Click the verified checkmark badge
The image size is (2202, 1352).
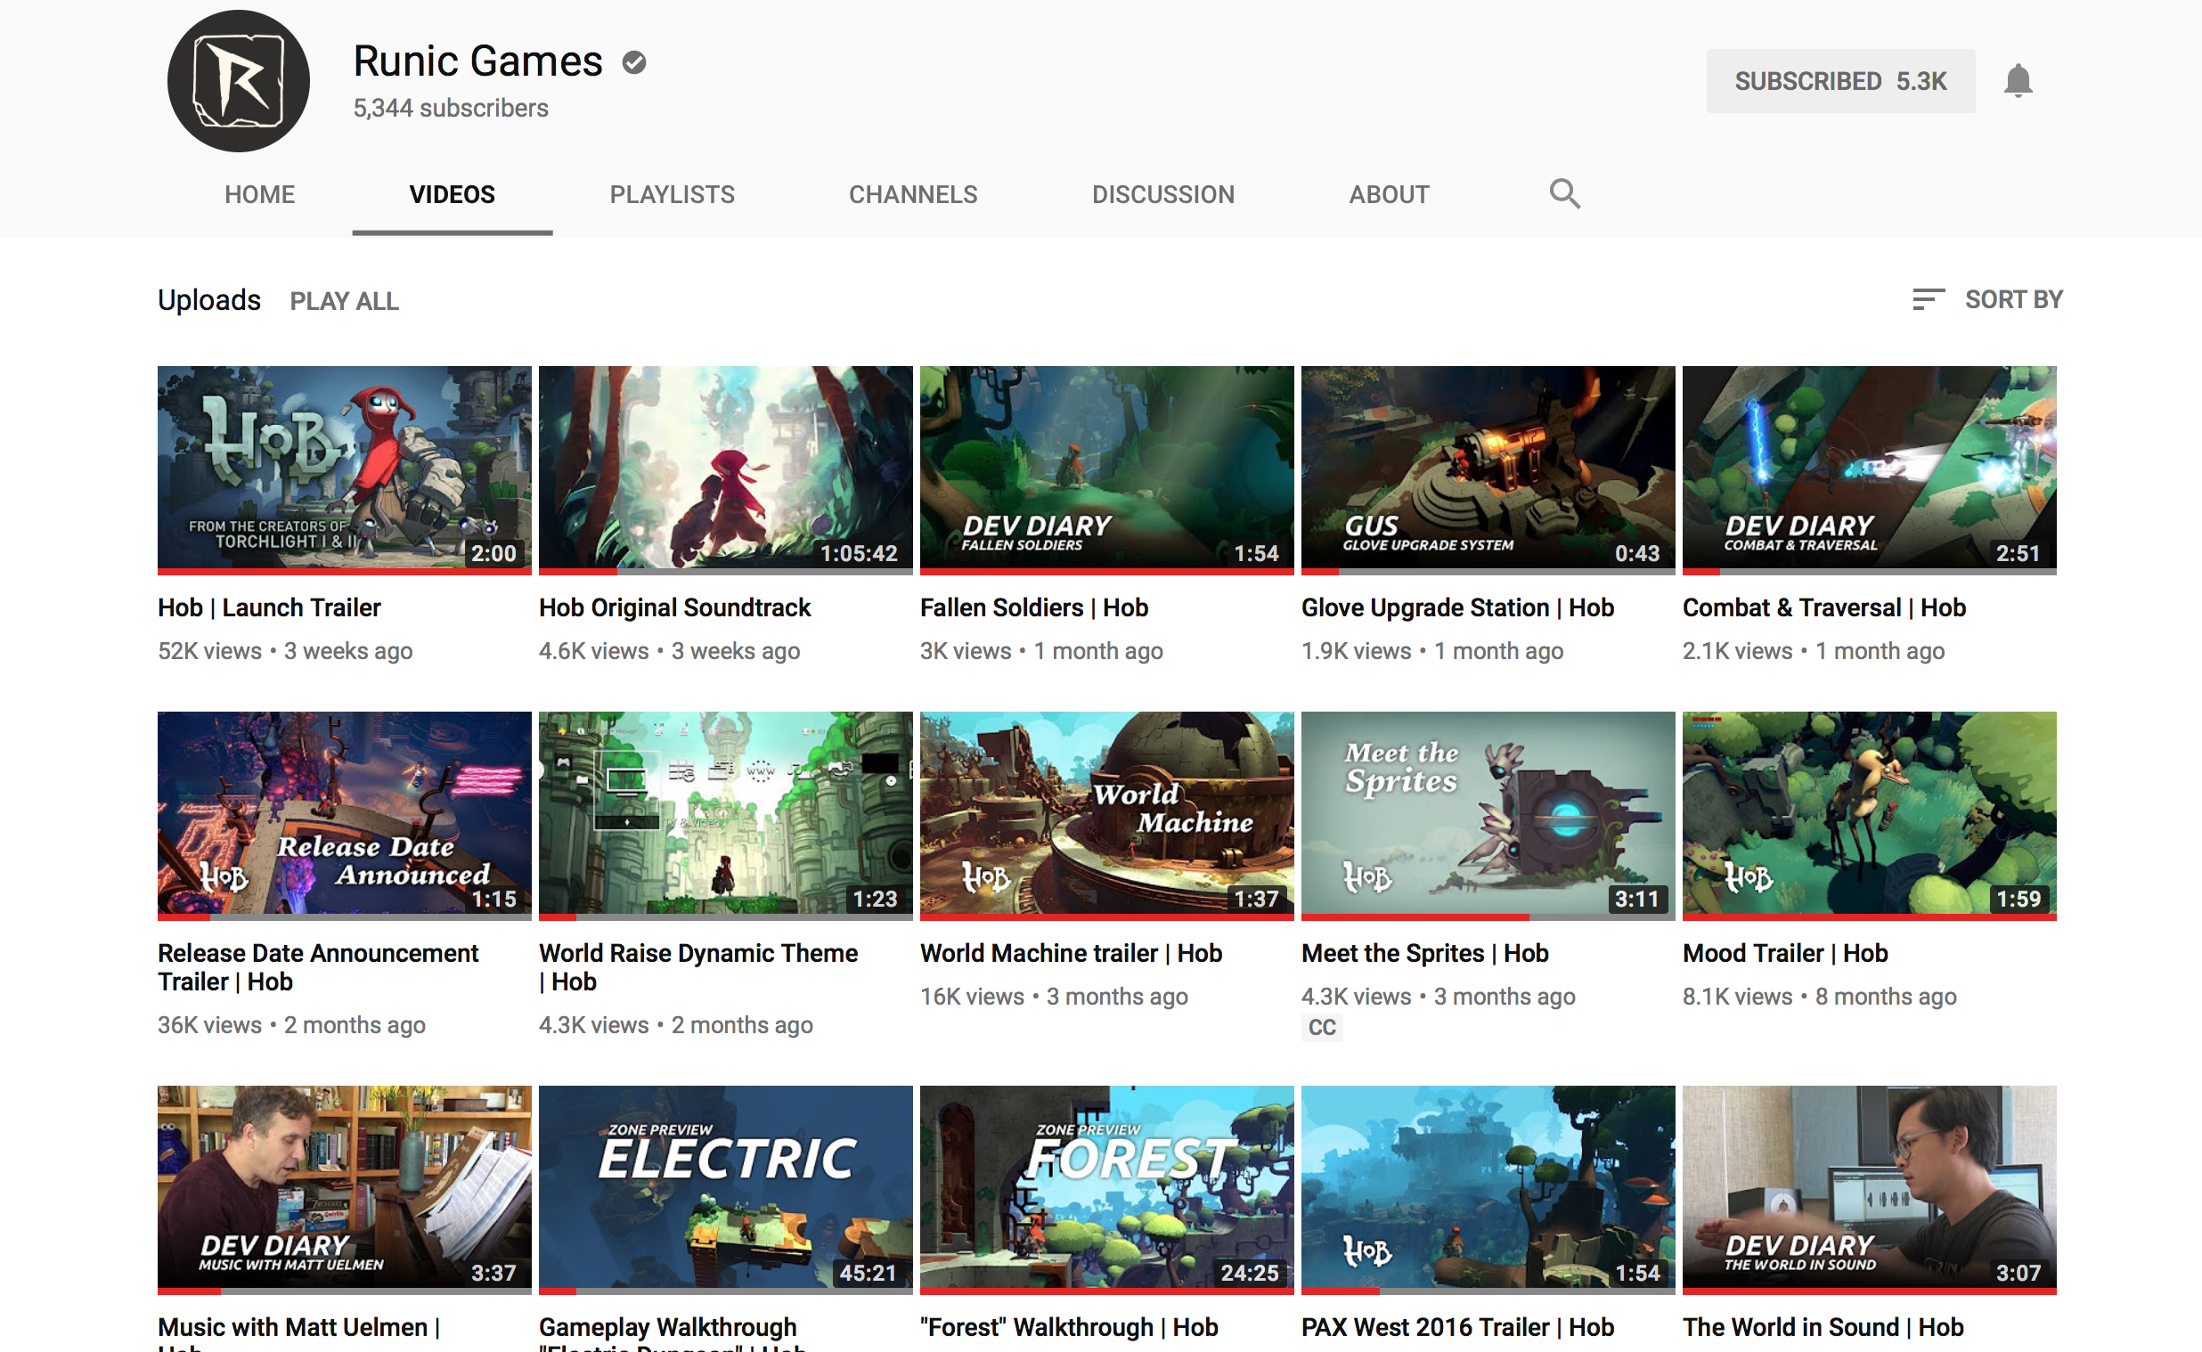pos(634,62)
